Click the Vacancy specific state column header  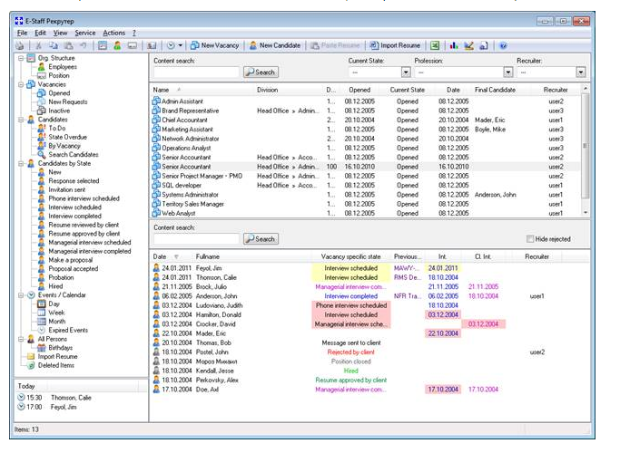click(350, 257)
